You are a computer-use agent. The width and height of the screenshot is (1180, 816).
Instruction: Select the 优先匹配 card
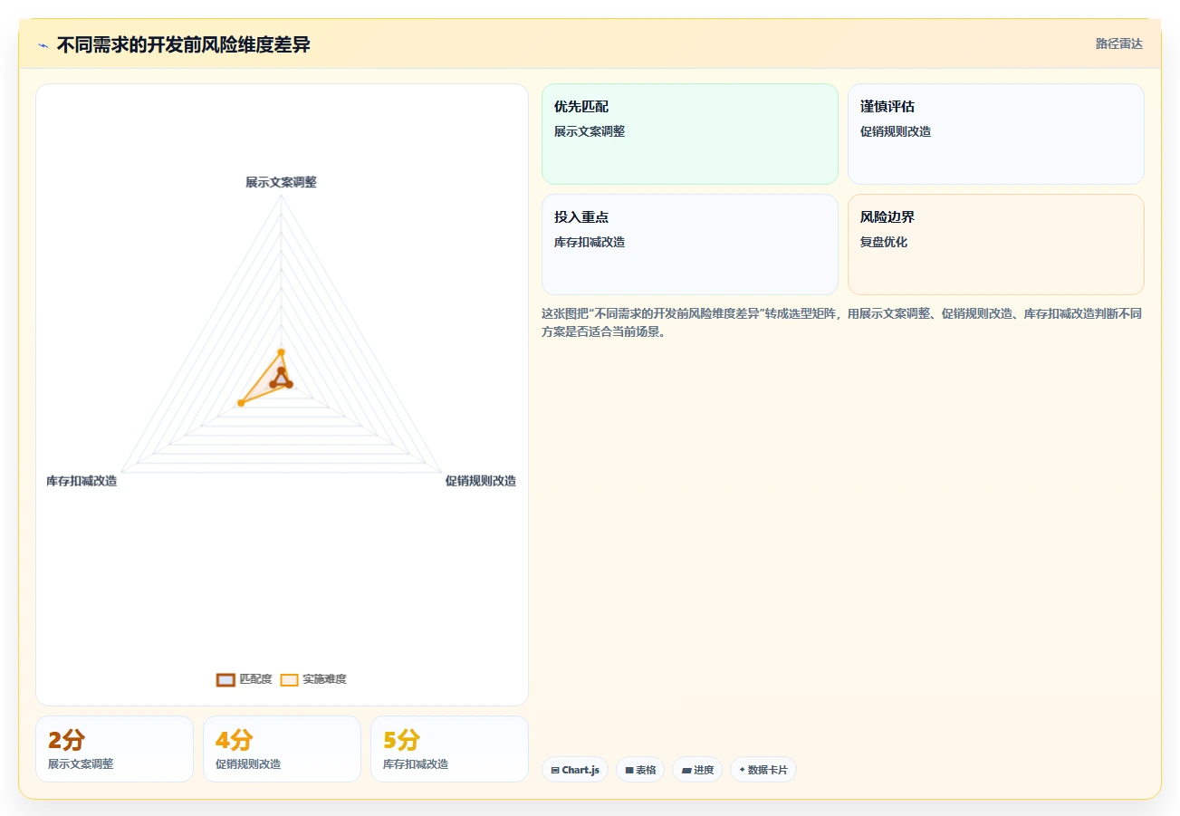[690, 134]
